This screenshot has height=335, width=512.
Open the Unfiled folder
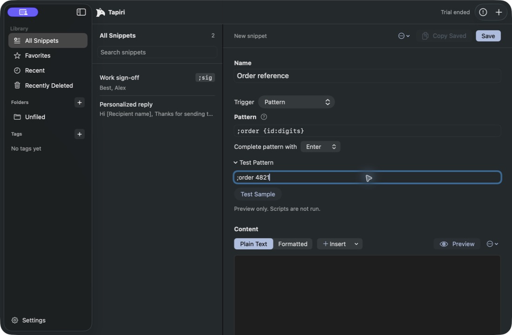click(47, 117)
